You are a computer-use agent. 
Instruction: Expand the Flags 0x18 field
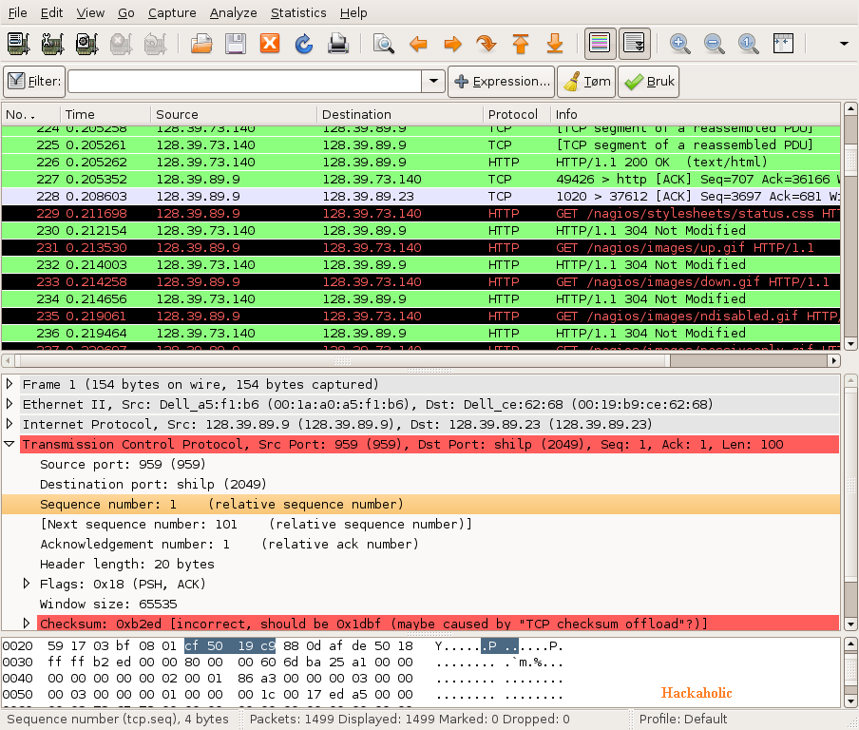tap(27, 584)
